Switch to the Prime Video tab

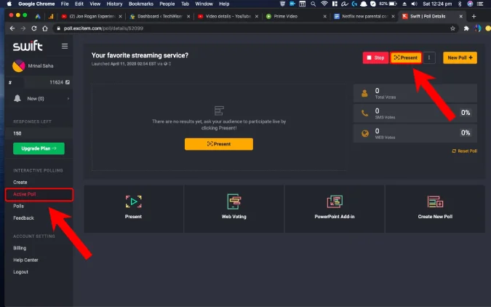tap(295, 16)
